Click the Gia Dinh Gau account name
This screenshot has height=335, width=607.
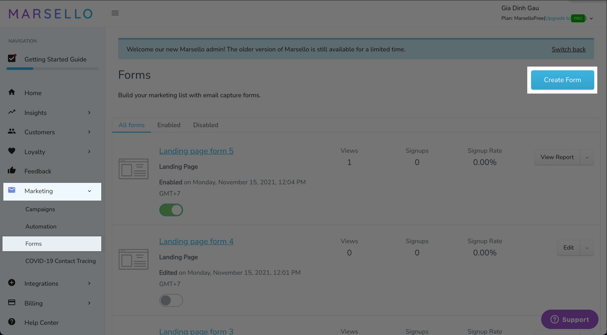[520, 8]
